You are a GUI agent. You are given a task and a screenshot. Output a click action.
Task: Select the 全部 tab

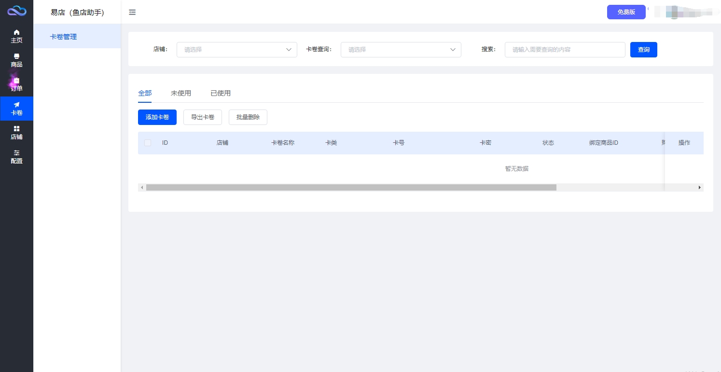coord(145,93)
